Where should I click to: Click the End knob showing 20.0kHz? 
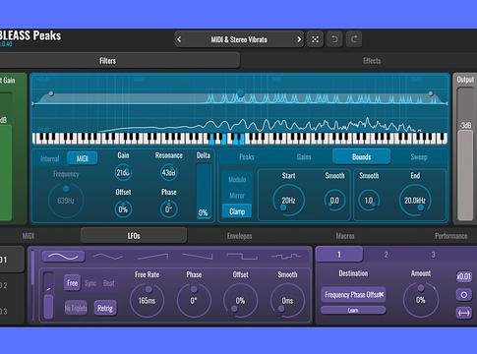pos(415,201)
